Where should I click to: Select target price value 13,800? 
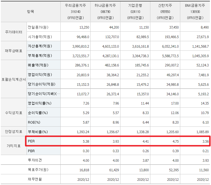(x=144, y=170)
